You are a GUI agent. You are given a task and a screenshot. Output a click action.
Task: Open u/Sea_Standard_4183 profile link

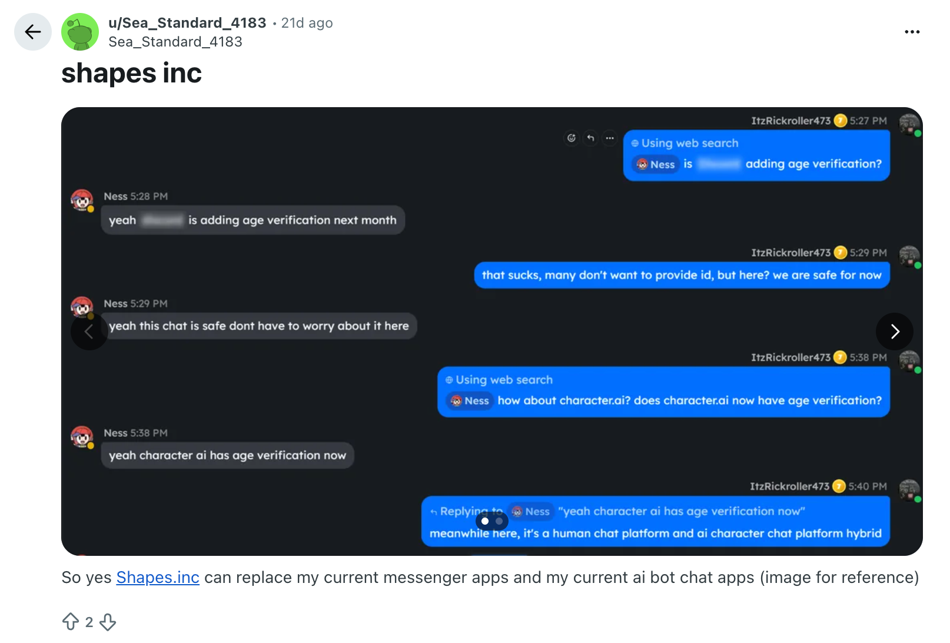[x=187, y=23]
